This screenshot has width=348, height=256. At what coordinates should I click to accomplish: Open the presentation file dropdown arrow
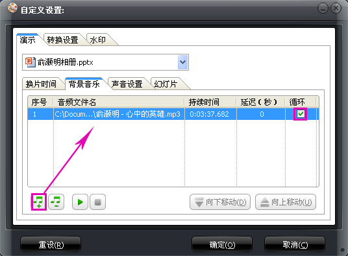pyautogui.click(x=182, y=62)
